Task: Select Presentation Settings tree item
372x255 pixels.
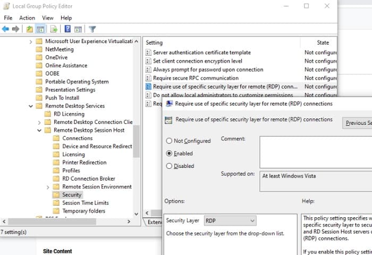Action: point(70,90)
